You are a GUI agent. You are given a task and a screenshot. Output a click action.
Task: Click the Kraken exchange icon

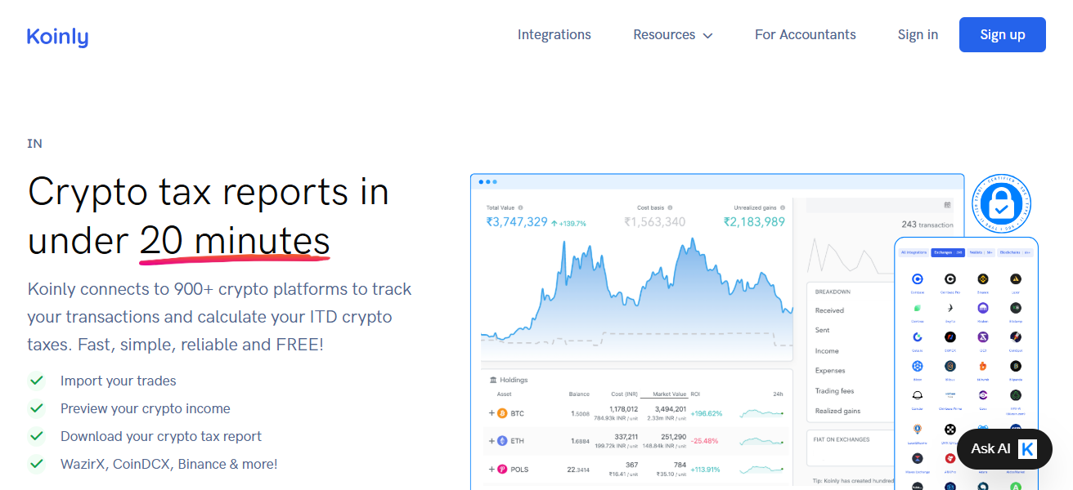(982, 308)
